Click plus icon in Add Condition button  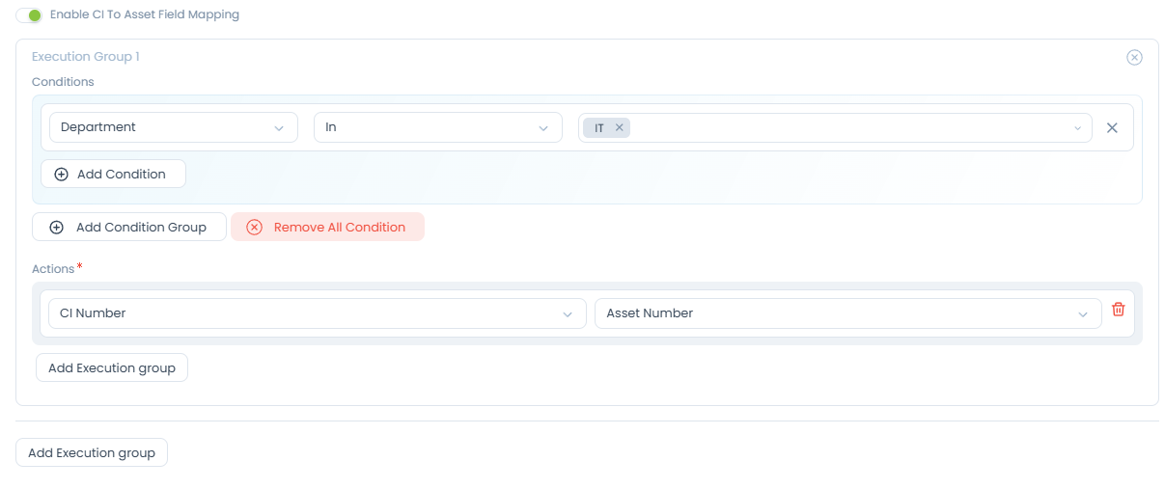click(x=62, y=175)
